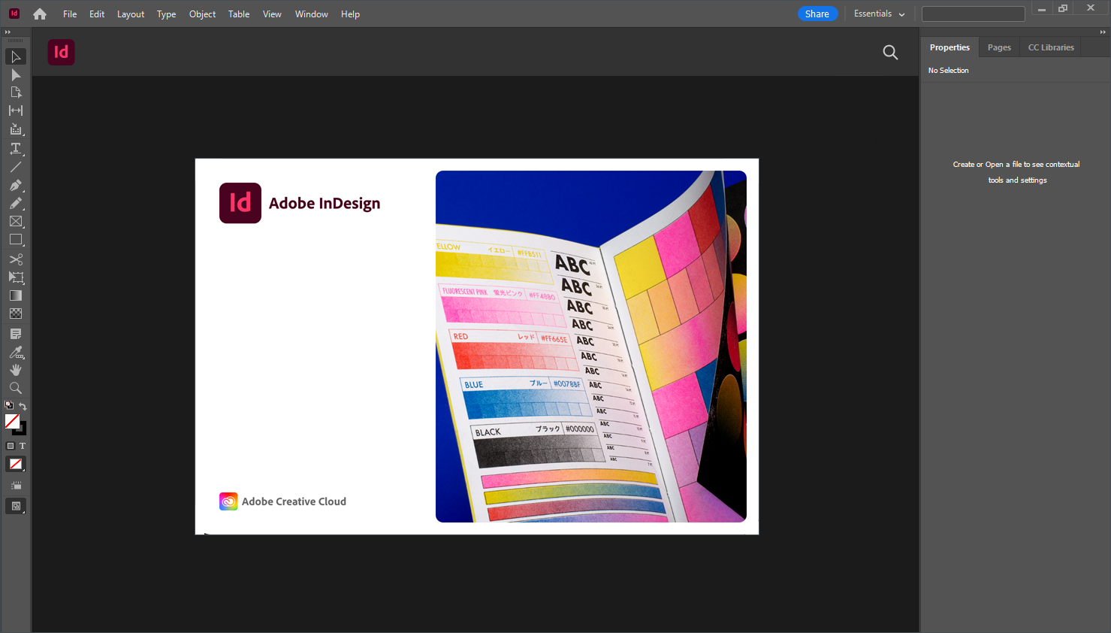Image resolution: width=1111 pixels, height=633 pixels.
Task: Open the Layout menu
Action: (x=131, y=14)
